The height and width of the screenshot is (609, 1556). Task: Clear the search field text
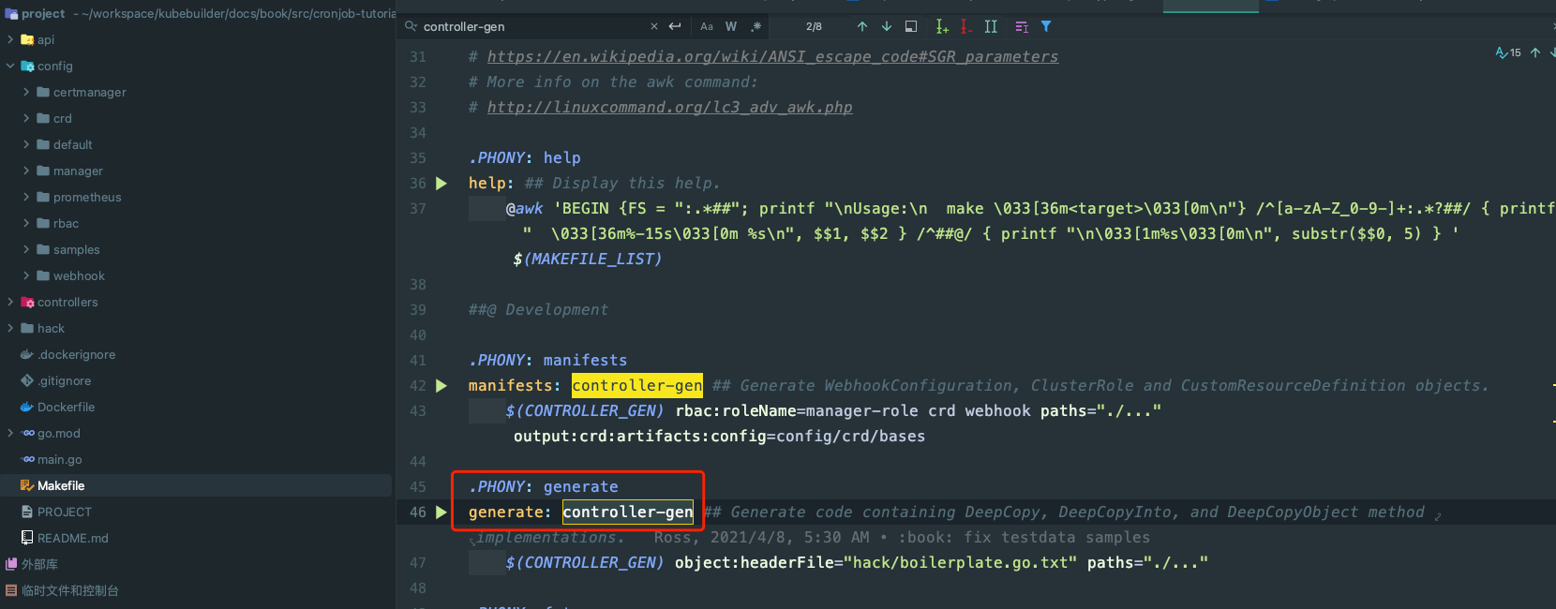pyautogui.click(x=654, y=26)
